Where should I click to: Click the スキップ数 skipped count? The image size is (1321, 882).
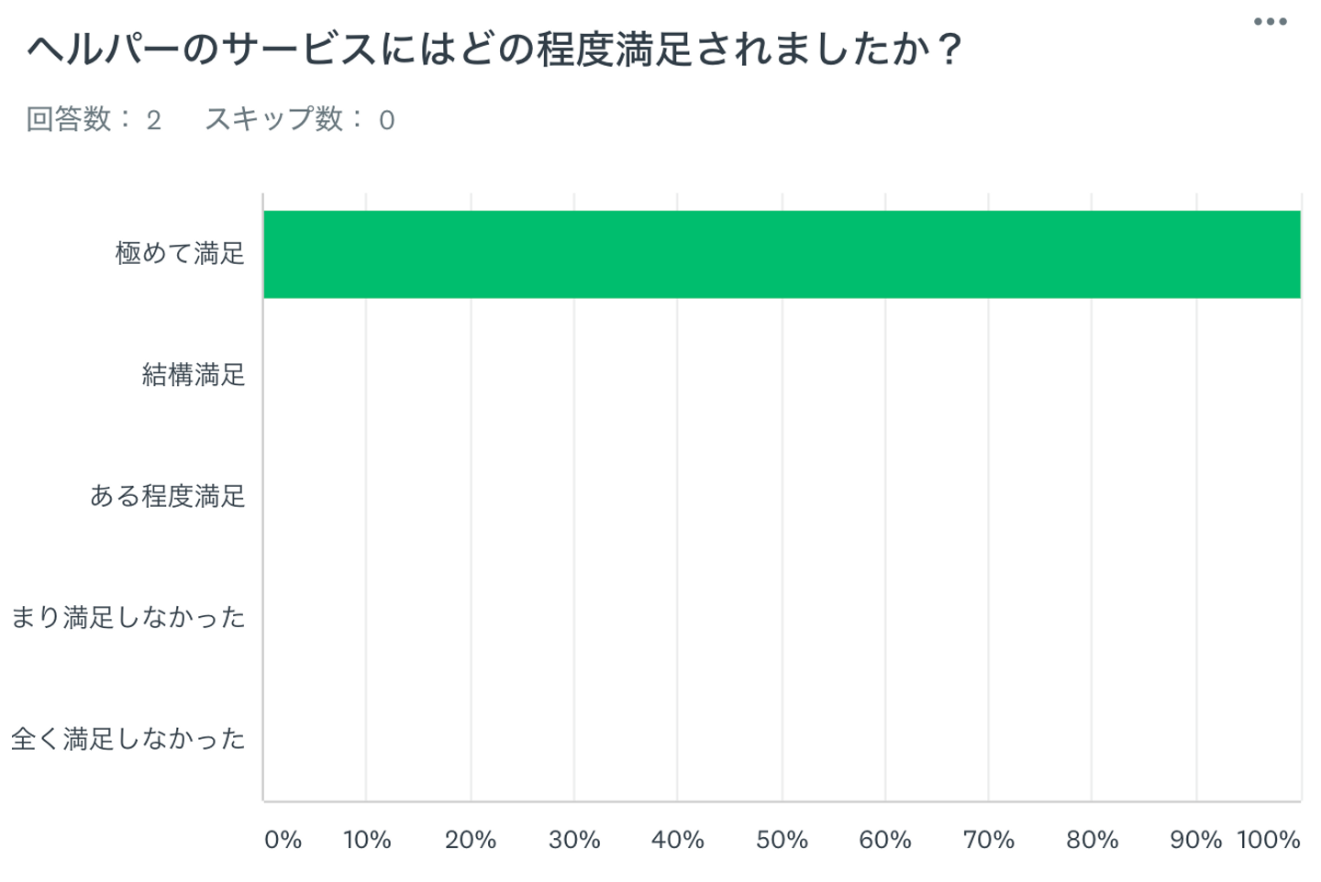(299, 119)
